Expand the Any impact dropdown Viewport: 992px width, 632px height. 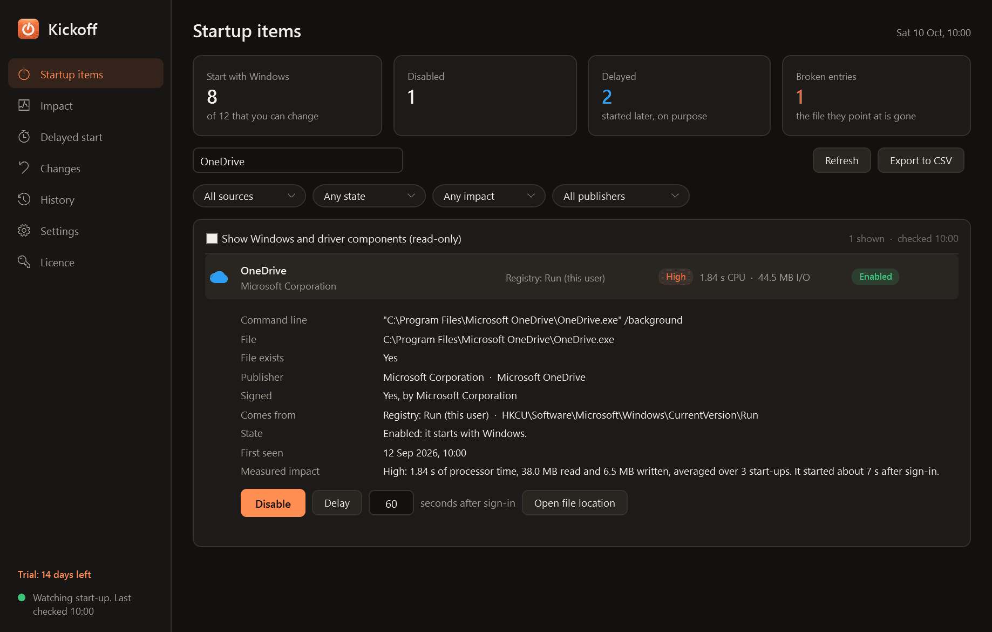pos(489,196)
